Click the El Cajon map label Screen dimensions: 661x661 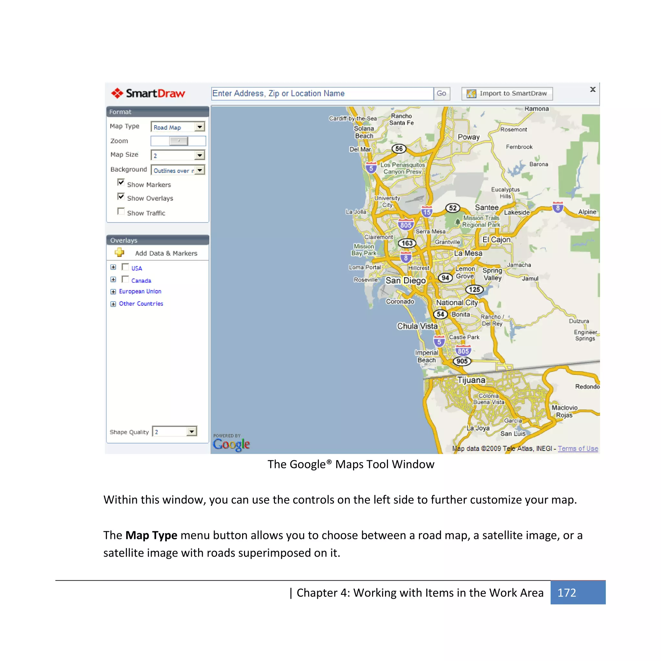(x=496, y=239)
